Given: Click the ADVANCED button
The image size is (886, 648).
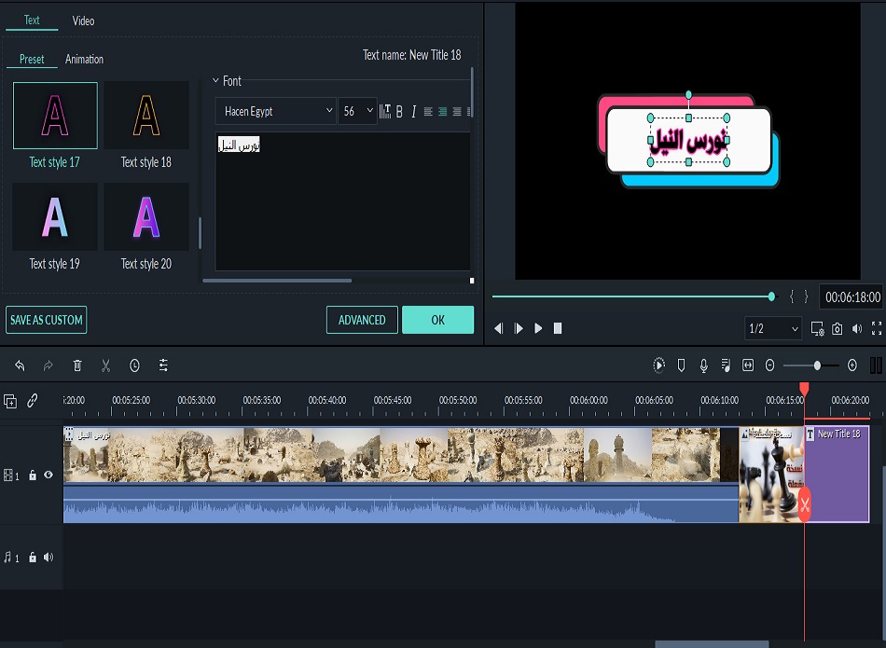Looking at the screenshot, I should [362, 320].
